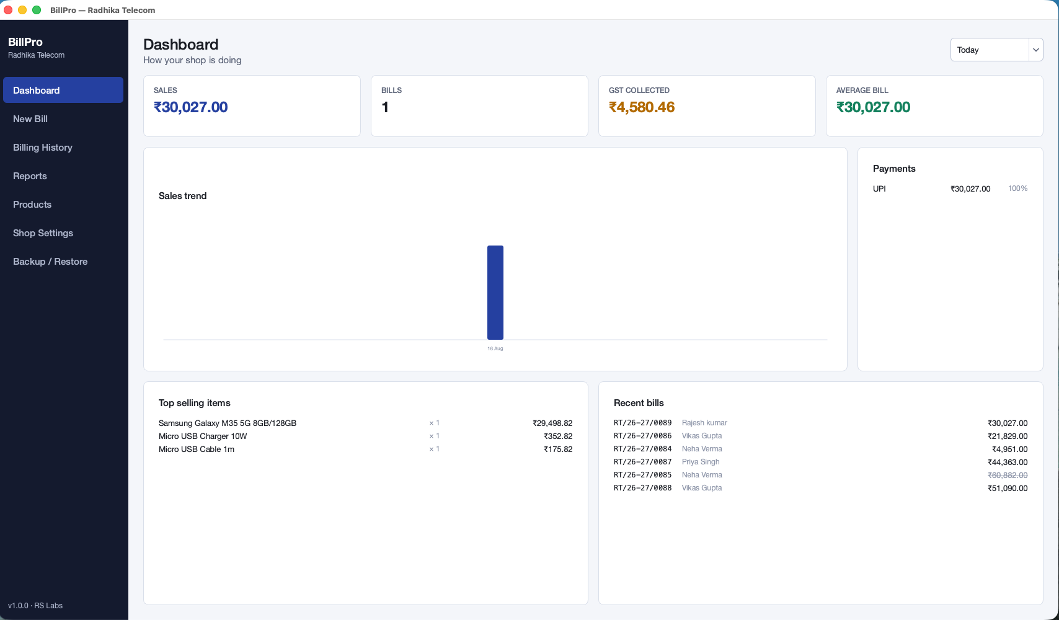This screenshot has width=1059, height=620.
Task: Open New Bill from the sidebar
Action: [63, 118]
